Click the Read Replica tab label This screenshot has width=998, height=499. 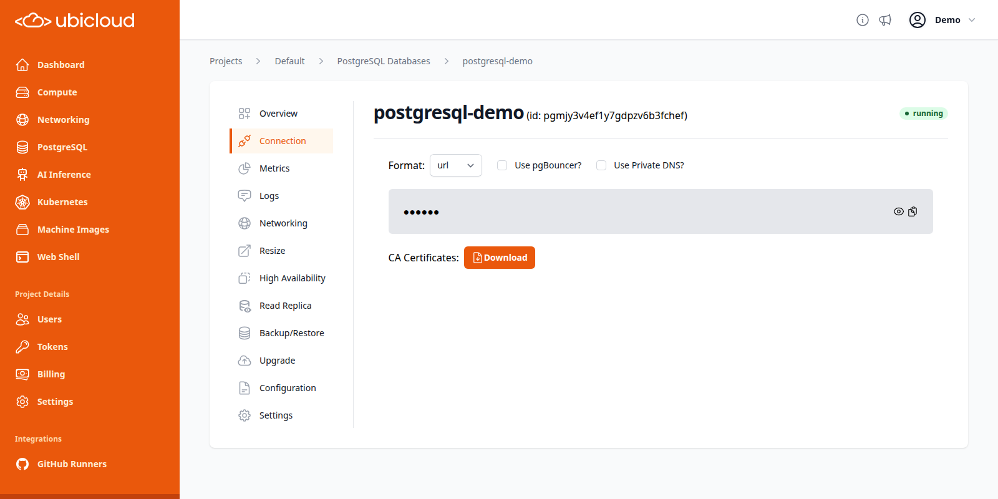pos(286,306)
